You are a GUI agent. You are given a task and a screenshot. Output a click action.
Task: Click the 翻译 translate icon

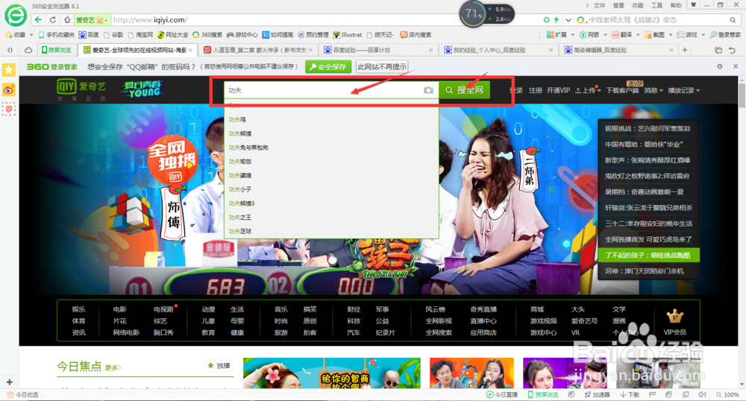tap(615, 35)
